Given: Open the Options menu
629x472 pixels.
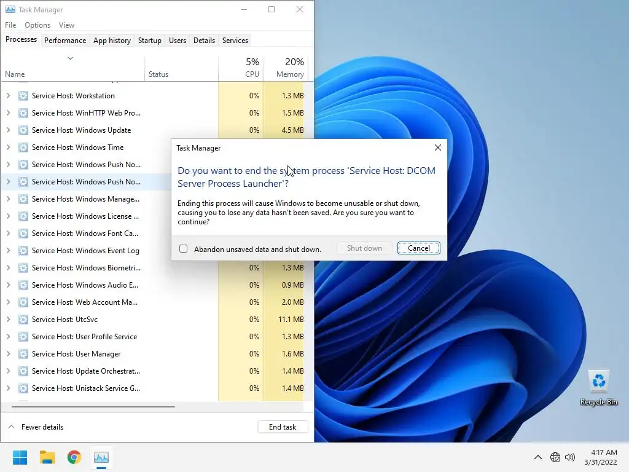Looking at the screenshot, I should point(37,25).
